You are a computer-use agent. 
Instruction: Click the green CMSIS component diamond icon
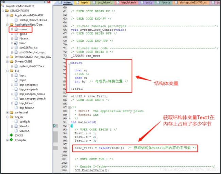(12, 135)
